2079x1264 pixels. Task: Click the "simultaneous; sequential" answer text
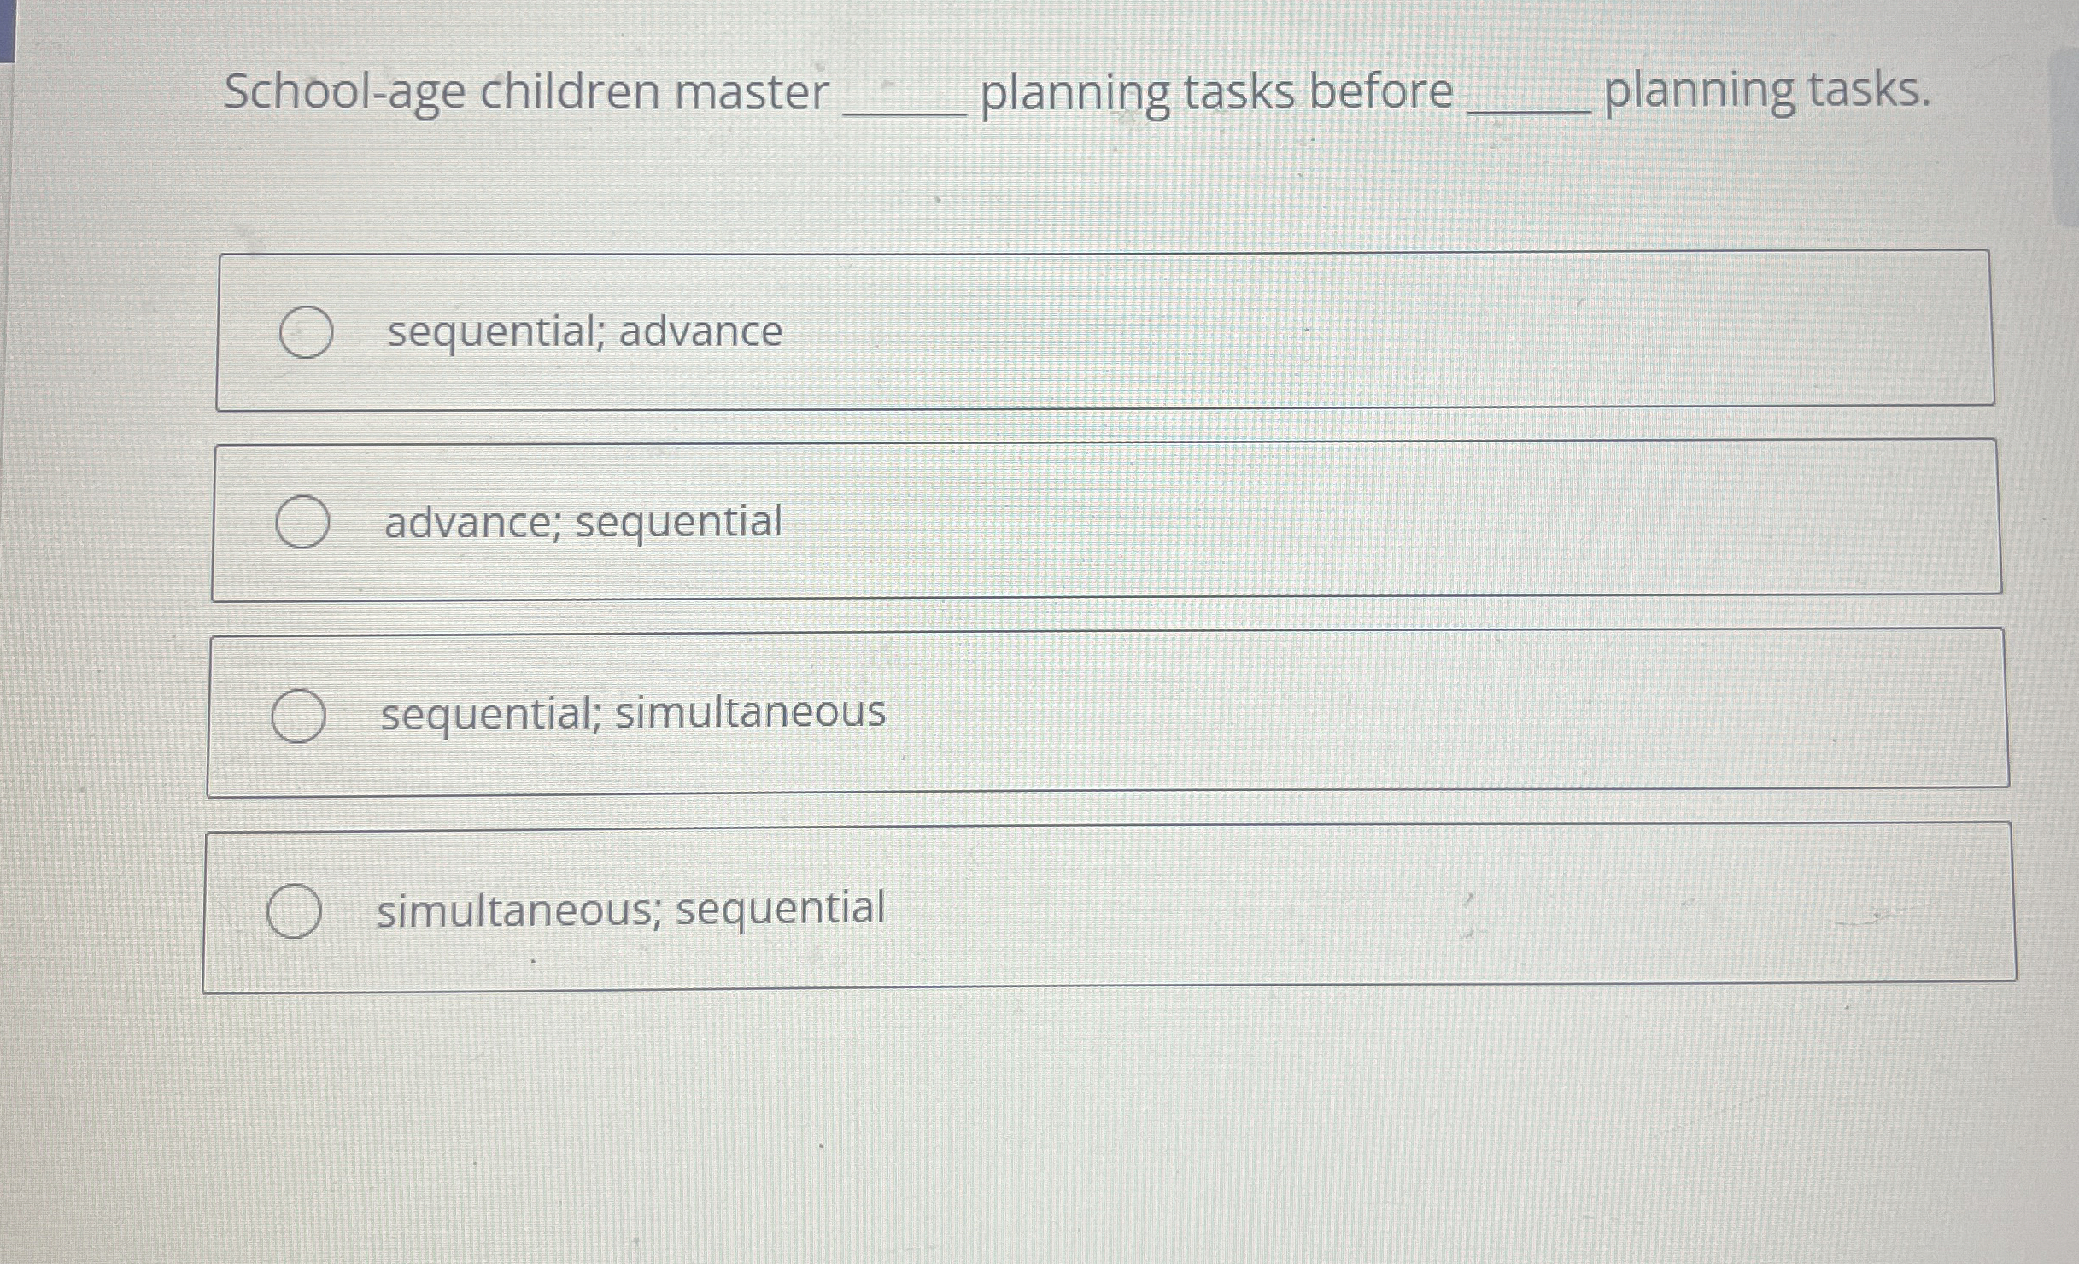pos(629,910)
